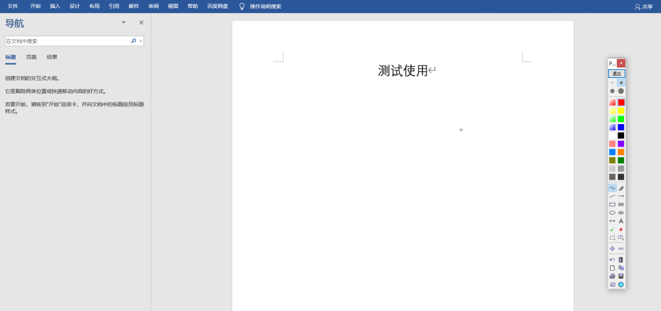Click the copy to clipboard icon
This screenshot has width=661, height=311.
621,268
